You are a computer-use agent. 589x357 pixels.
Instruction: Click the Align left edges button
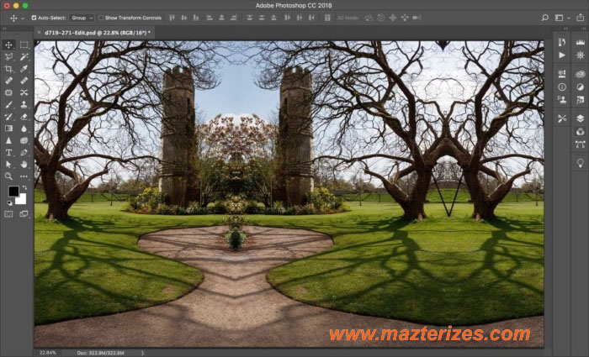(x=210, y=18)
